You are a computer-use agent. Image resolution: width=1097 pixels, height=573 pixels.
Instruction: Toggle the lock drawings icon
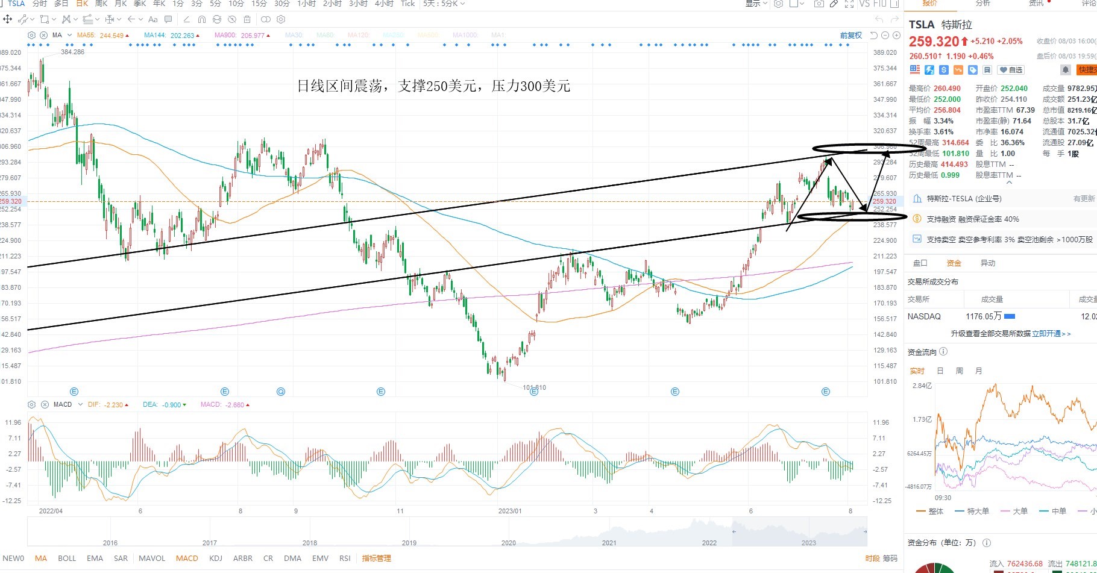click(x=217, y=19)
